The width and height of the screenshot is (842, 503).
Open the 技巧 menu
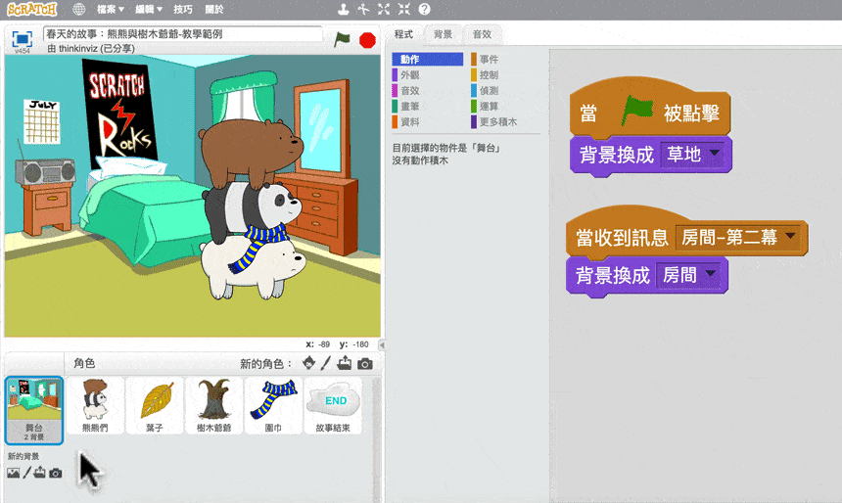[x=182, y=9]
